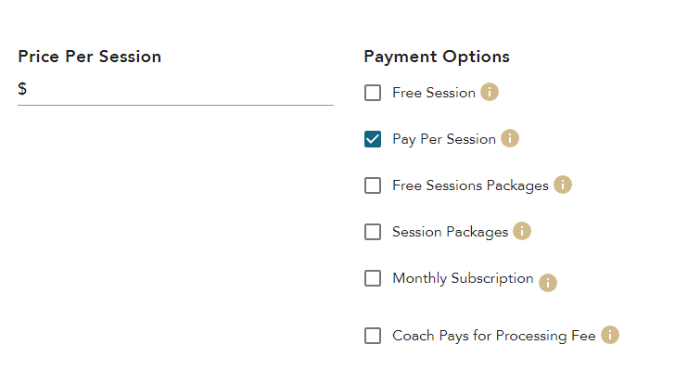Check the Session Packages box
This screenshot has height=383, width=675.
click(x=373, y=232)
